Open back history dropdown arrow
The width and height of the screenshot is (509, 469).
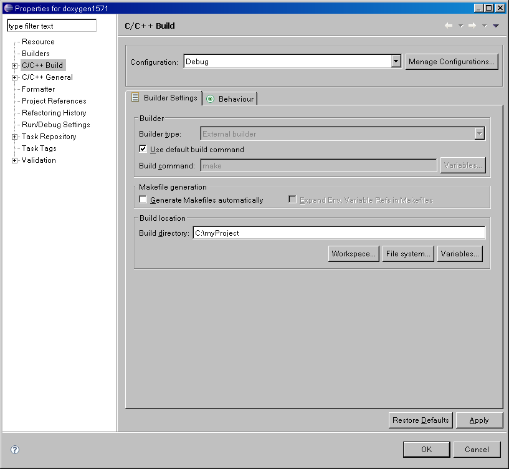click(460, 26)
